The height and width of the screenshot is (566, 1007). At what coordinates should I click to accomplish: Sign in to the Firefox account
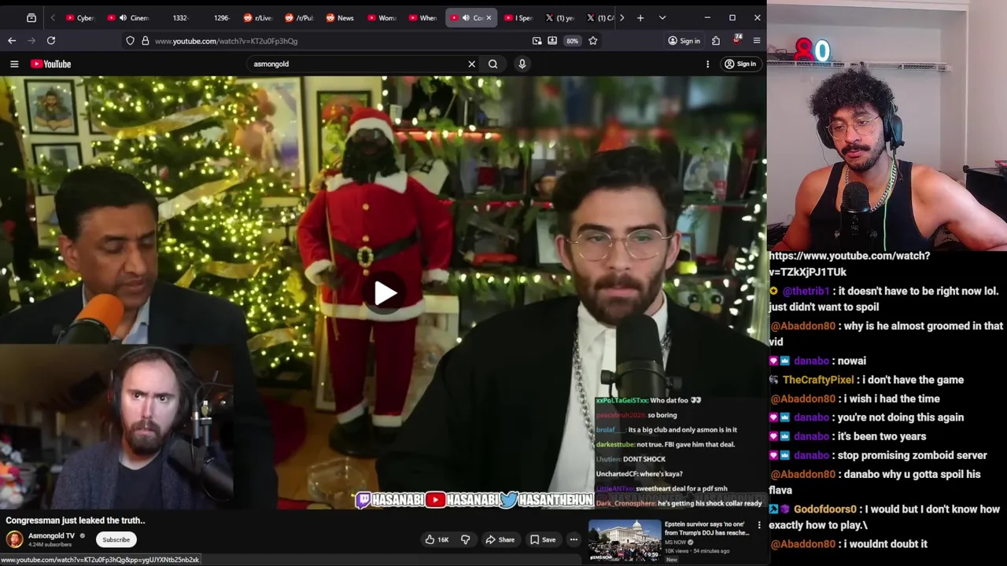pyautogui.click(x=684, y=41)
